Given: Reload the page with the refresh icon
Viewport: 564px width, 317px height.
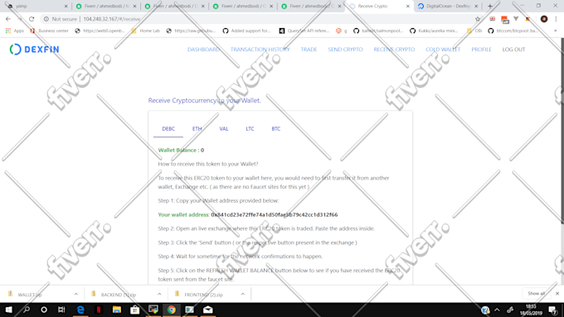Looking at the screenshot, I should click(x=32, y=19).
